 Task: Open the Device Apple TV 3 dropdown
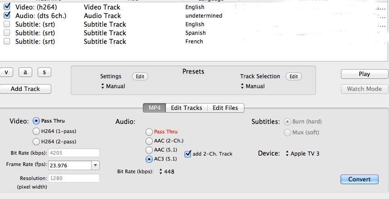(302, 154)
